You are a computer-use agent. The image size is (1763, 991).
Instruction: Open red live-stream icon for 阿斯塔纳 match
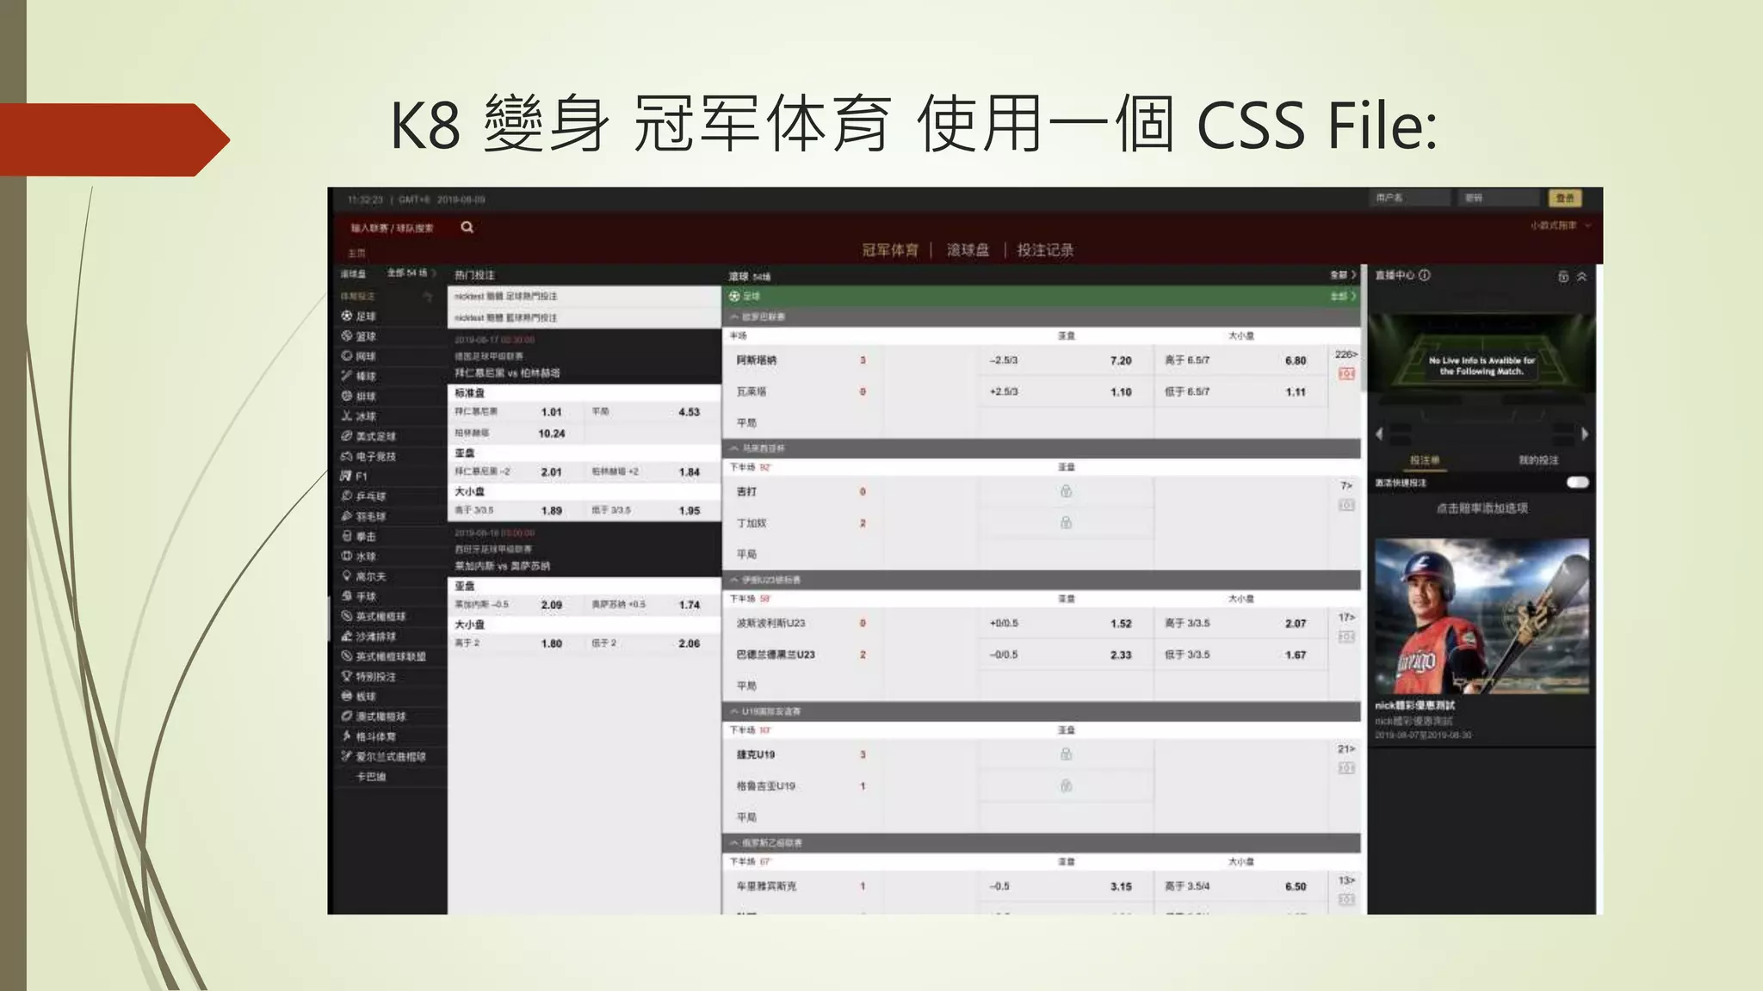click(1346, 373)
